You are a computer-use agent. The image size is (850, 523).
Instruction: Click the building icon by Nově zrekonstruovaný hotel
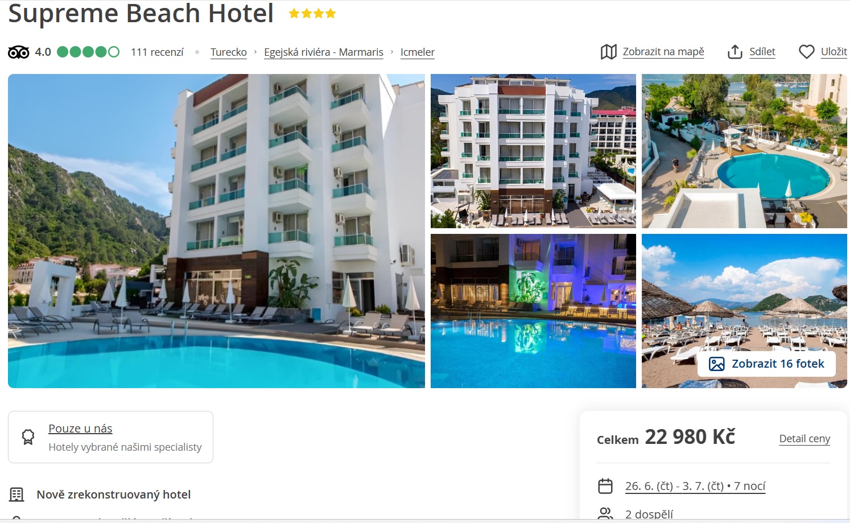click(17, 495)
